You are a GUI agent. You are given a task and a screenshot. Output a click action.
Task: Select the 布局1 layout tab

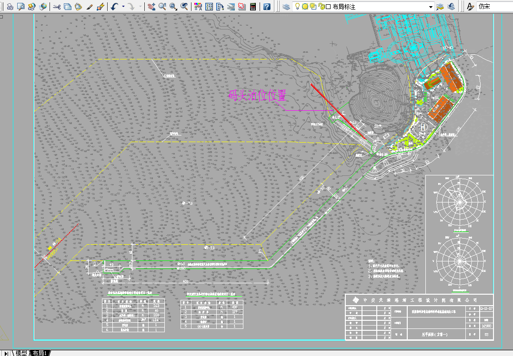coord(40,353)
